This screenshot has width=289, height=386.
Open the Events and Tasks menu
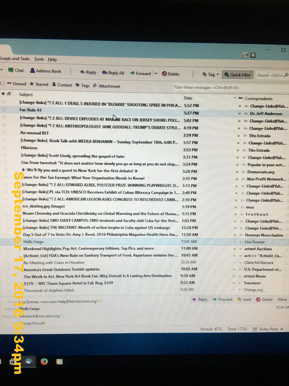(x=15, y=58)
